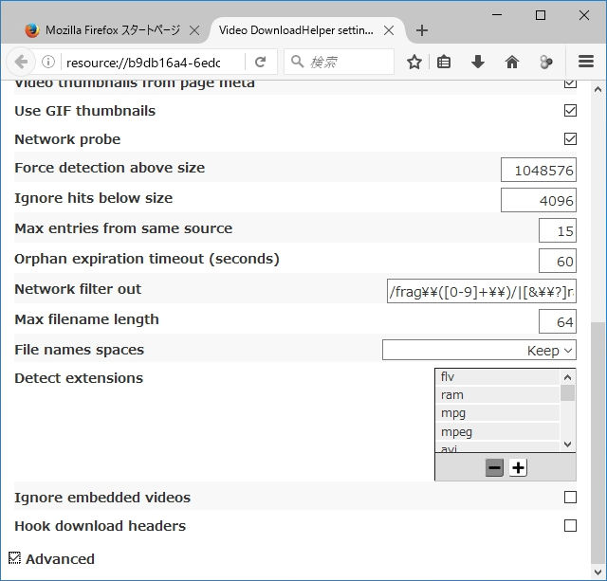
Task: Maximize the Firefox window
Action: tap(541, 15)
